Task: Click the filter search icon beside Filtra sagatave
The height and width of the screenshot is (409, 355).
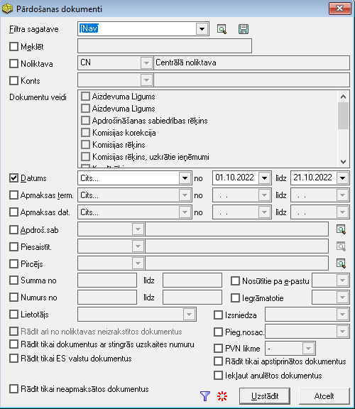Action: [222, 29]
